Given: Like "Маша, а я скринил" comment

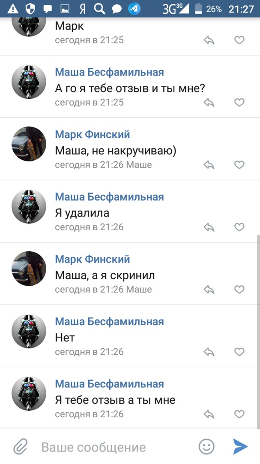Looking at the screenshot, I should tap(239, 290).
